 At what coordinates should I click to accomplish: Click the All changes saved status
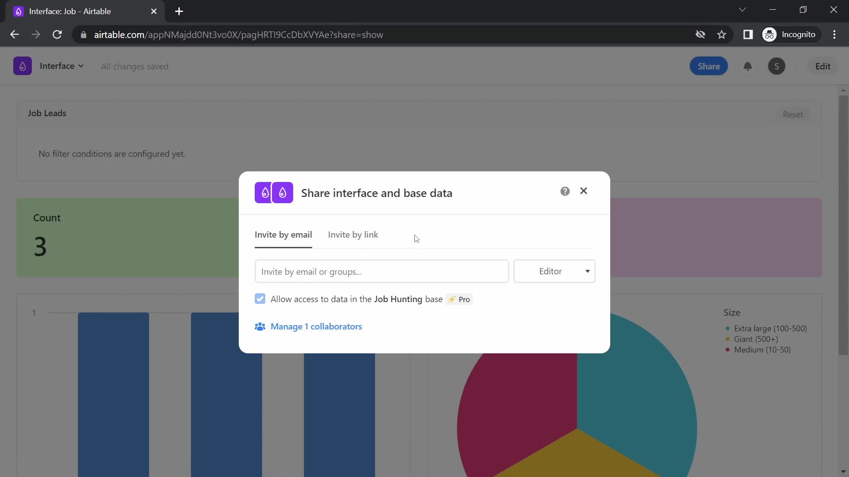pos(134,66)
